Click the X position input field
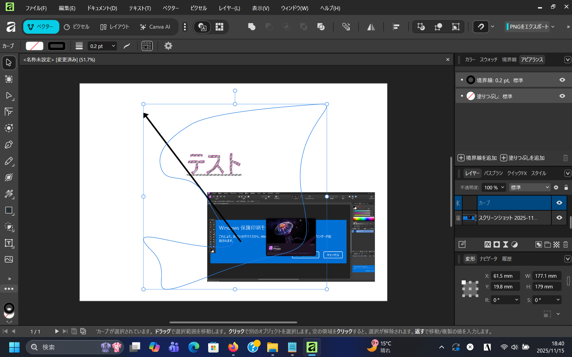Image resolution: width=572 pixels, height=357 pixels. coord(505,276)
